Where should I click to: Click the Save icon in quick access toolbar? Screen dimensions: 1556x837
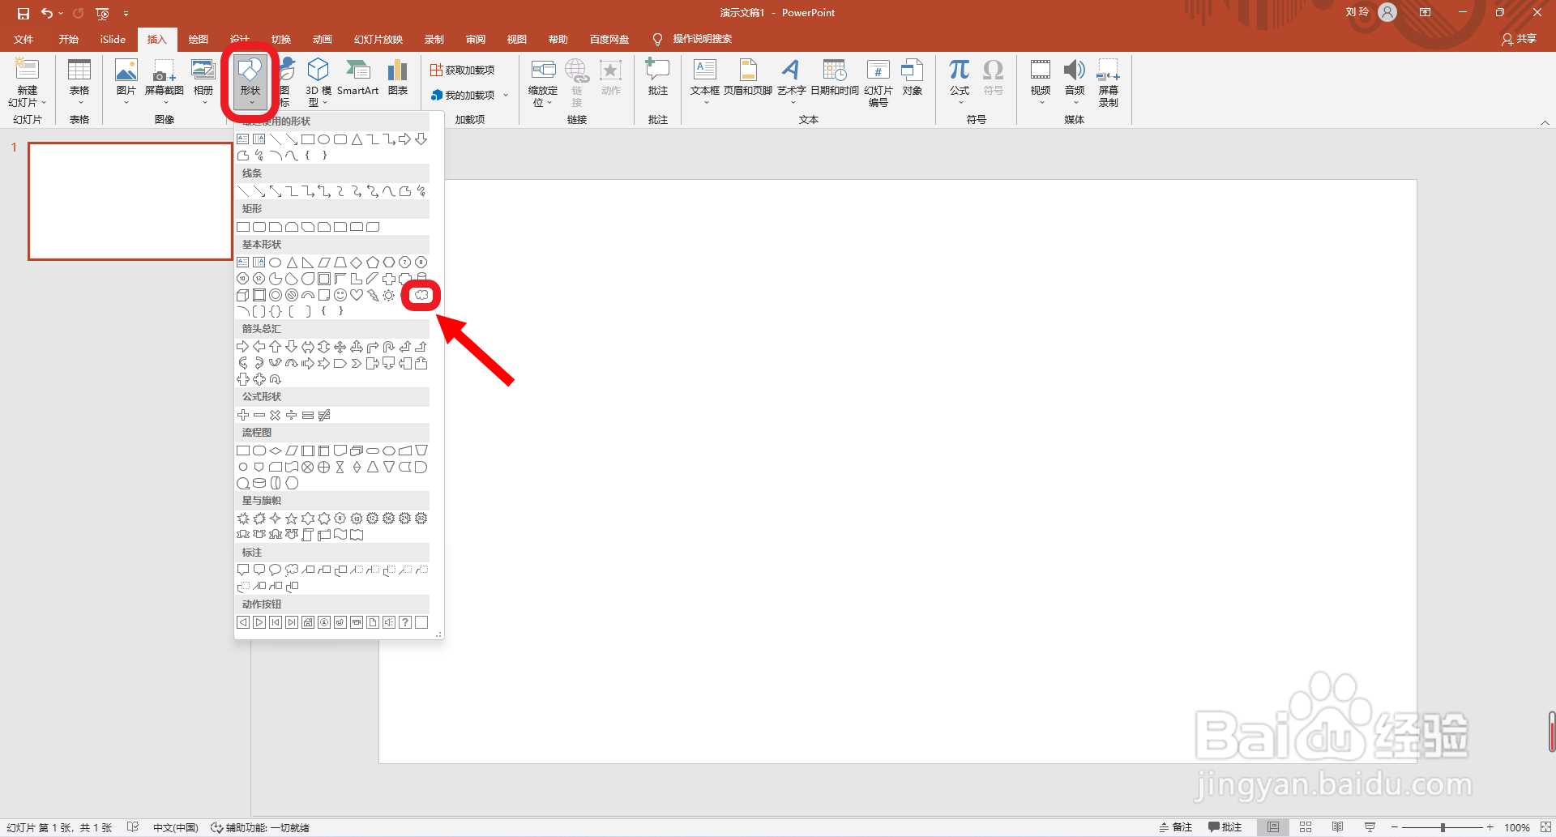pyautogui.click(x=24, y=13)
